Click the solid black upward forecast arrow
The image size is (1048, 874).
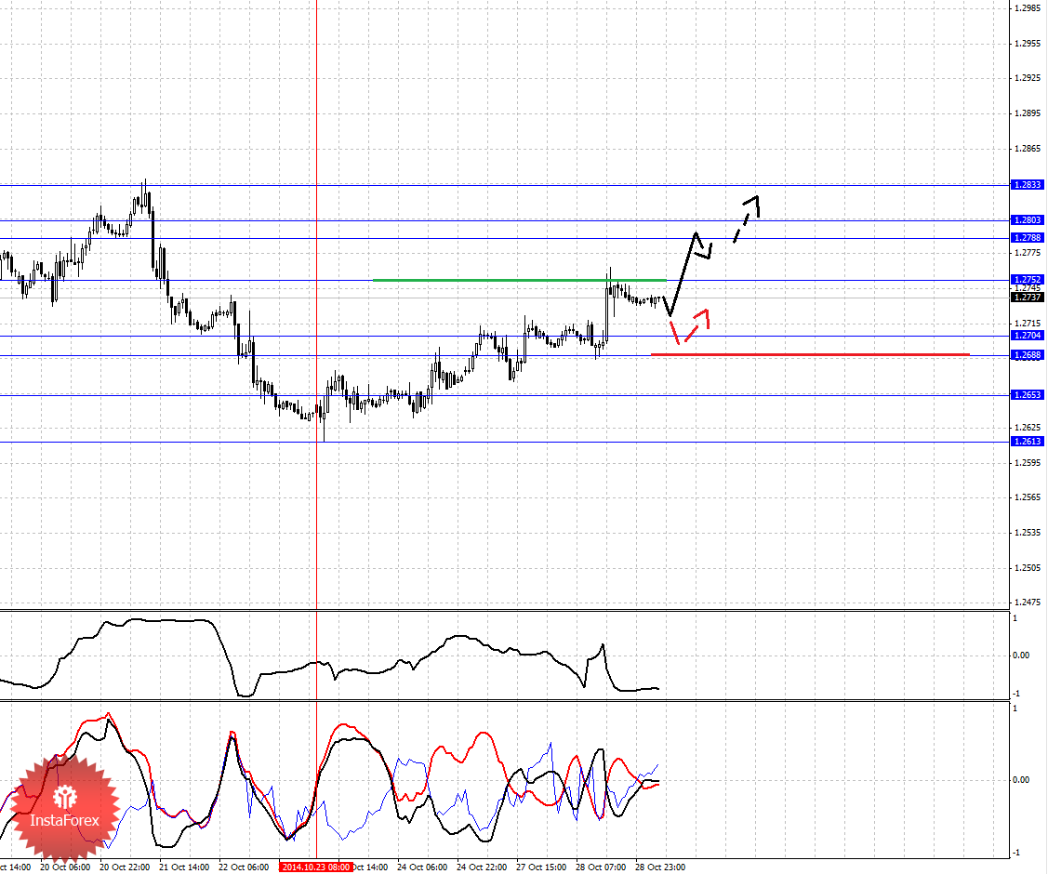click(x=686, y=272)
